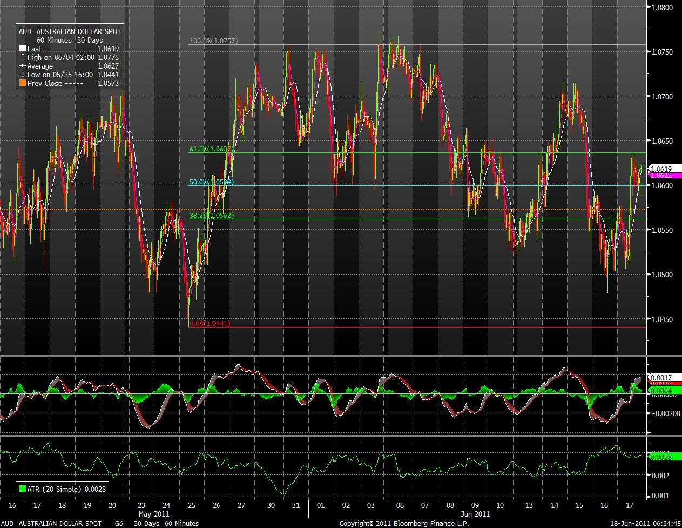Click the Low marker icon in legend

click(23, 75)
